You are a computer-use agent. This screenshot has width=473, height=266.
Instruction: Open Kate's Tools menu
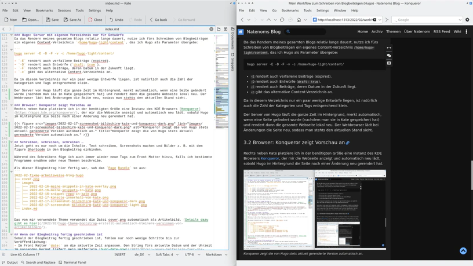pyautogui.click(x=79, y=10)
